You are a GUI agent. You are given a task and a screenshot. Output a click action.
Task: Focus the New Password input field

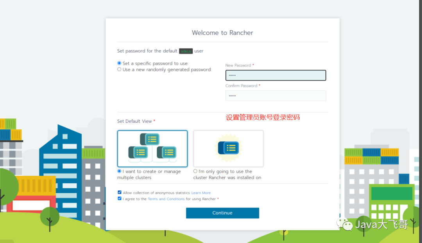275,75
